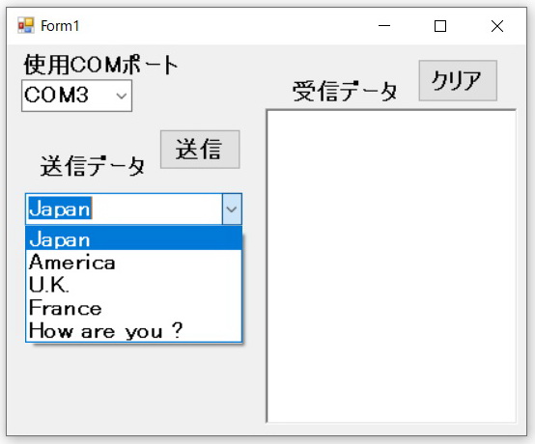Minimize the Form1 window
Screen dimensions: 535x444
(x=384, y=26)
